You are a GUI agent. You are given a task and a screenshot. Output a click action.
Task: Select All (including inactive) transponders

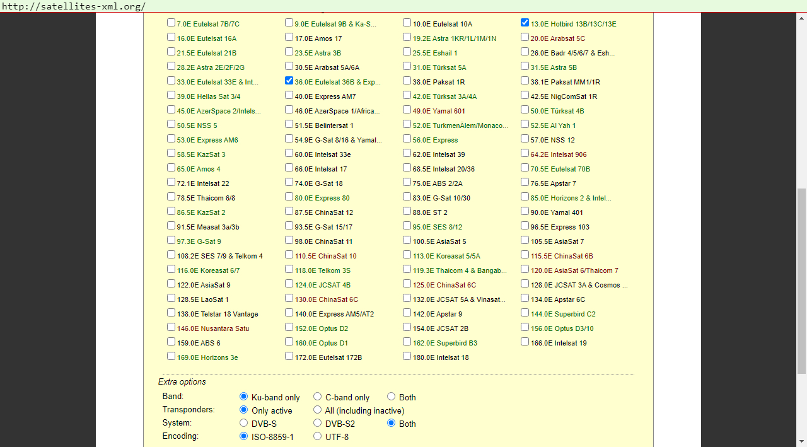[318, 410]
